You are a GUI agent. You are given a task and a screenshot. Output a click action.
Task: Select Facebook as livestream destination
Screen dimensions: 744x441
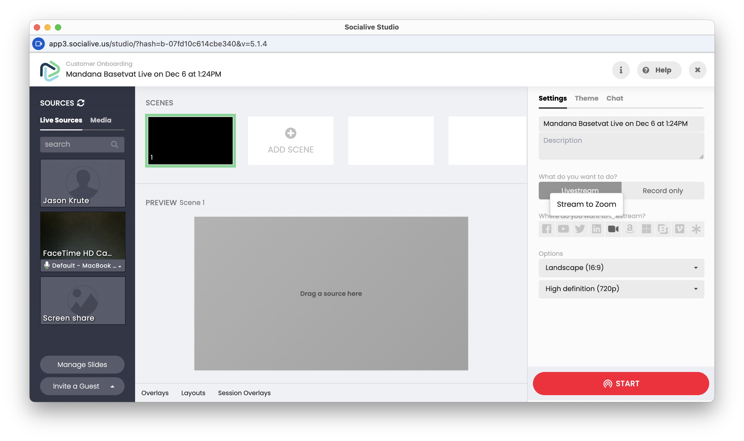pos(547,229)
